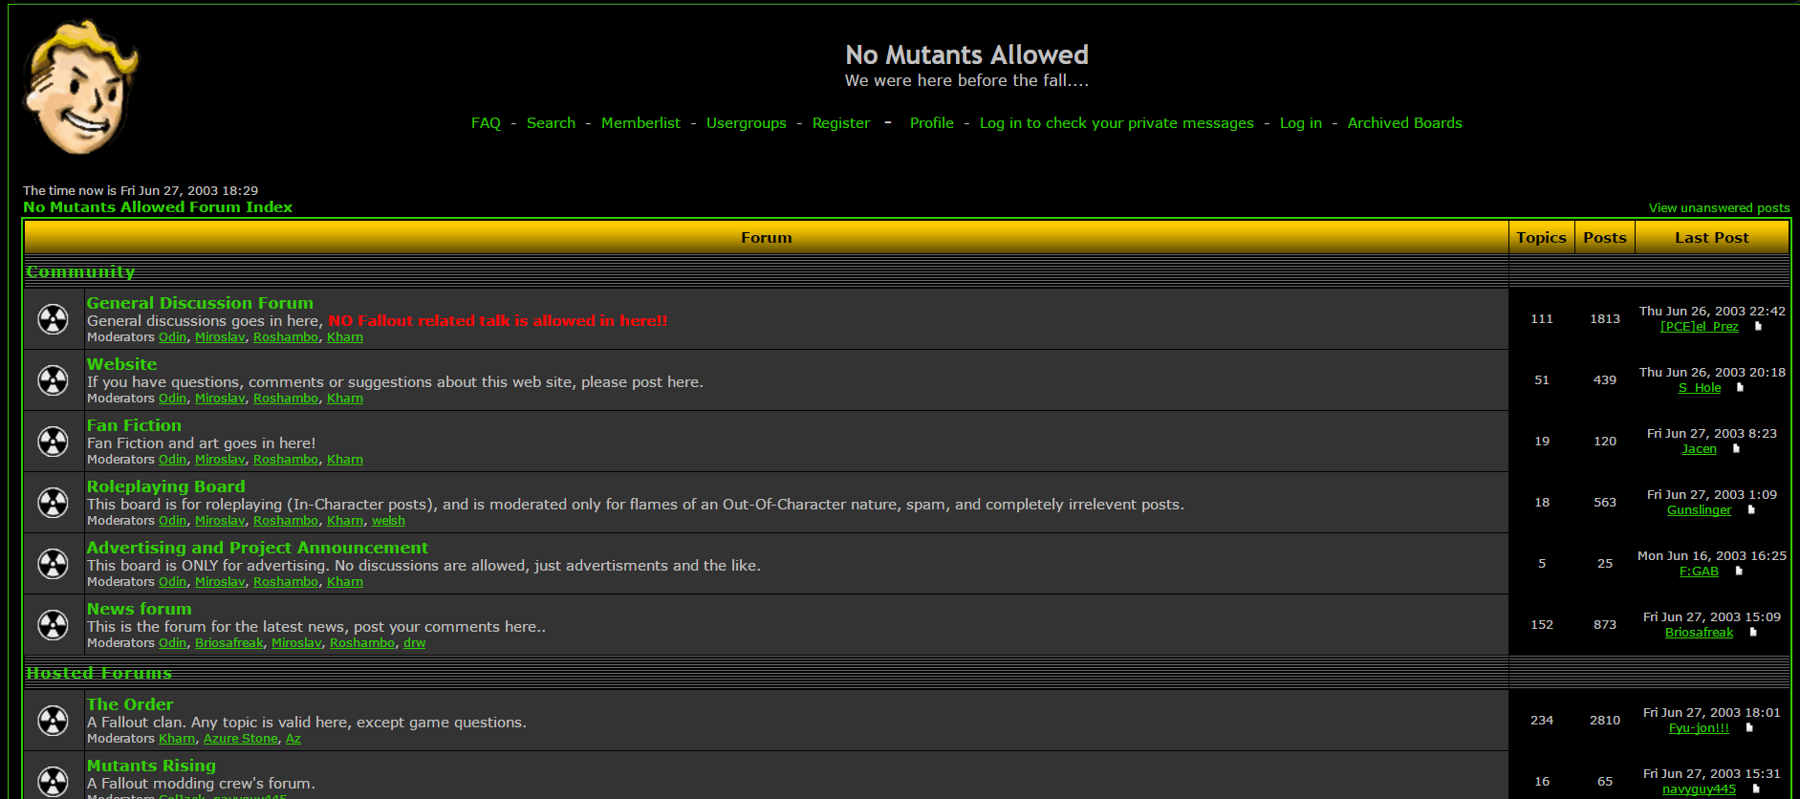This screenshot has width=1800, height=799.
Task: Open The Order forum
Action: point(130,704)
